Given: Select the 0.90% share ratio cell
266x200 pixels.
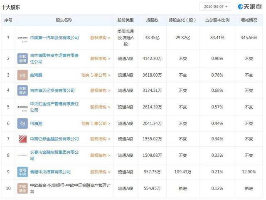Looking at the screenshot, I should (x=217, y=59).
